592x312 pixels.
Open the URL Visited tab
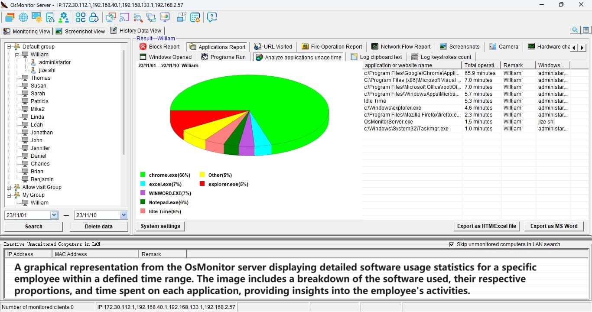click(x=273, y=47)
